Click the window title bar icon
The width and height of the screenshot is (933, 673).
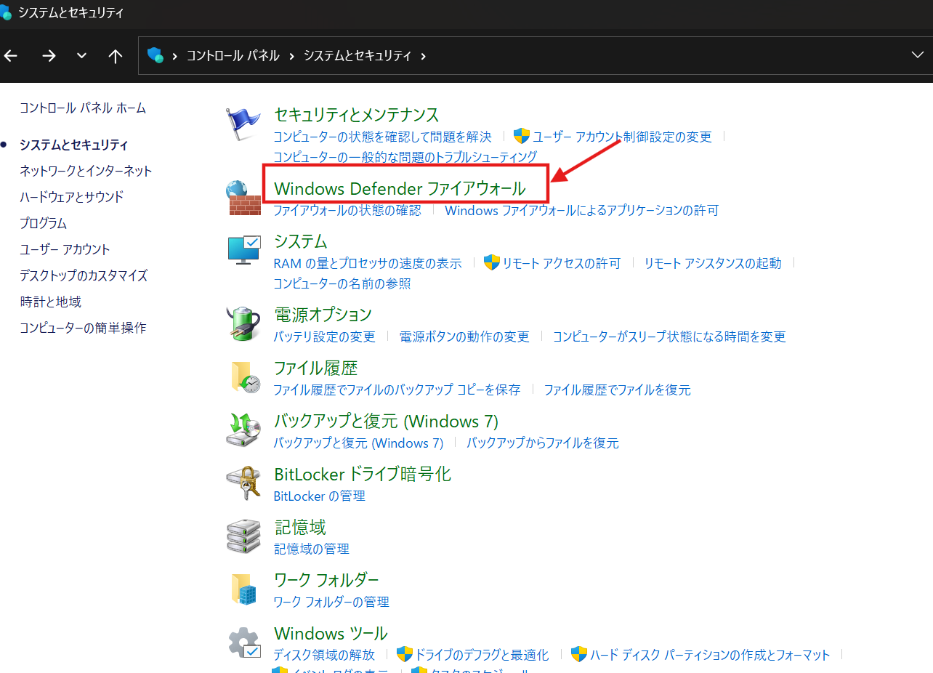pyautogui.click(x=5, y=12)
